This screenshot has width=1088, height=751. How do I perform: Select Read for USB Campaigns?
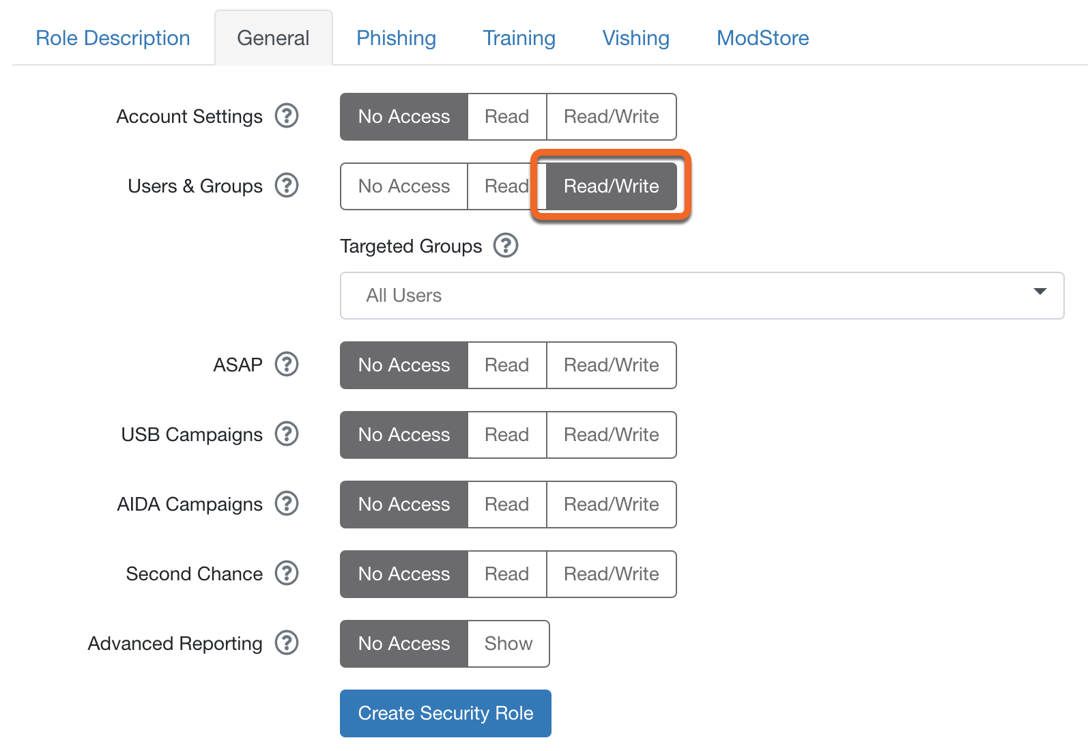[507, 435]
